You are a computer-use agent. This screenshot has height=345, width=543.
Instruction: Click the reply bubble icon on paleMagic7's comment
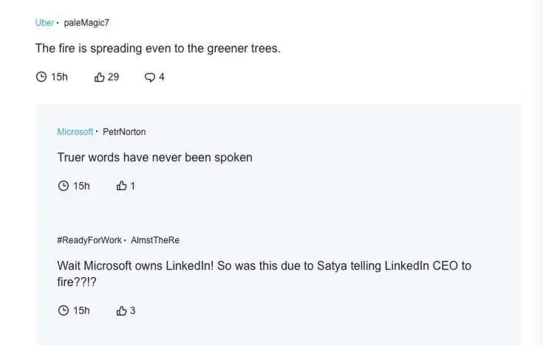(x=150, y=77)
